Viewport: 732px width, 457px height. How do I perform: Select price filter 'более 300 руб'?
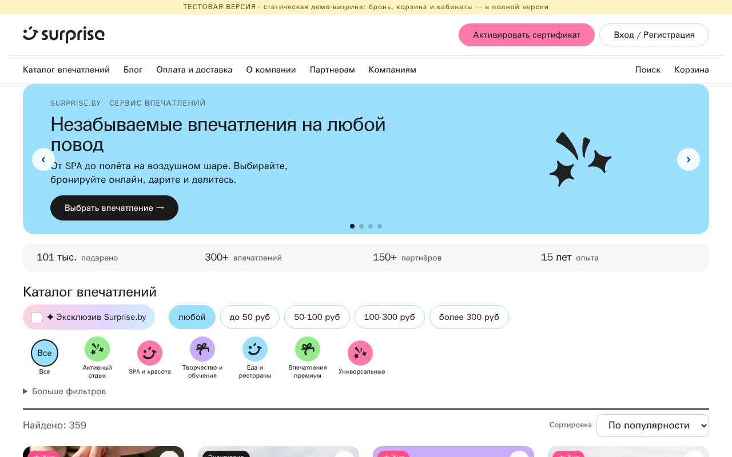coord(469,317)
